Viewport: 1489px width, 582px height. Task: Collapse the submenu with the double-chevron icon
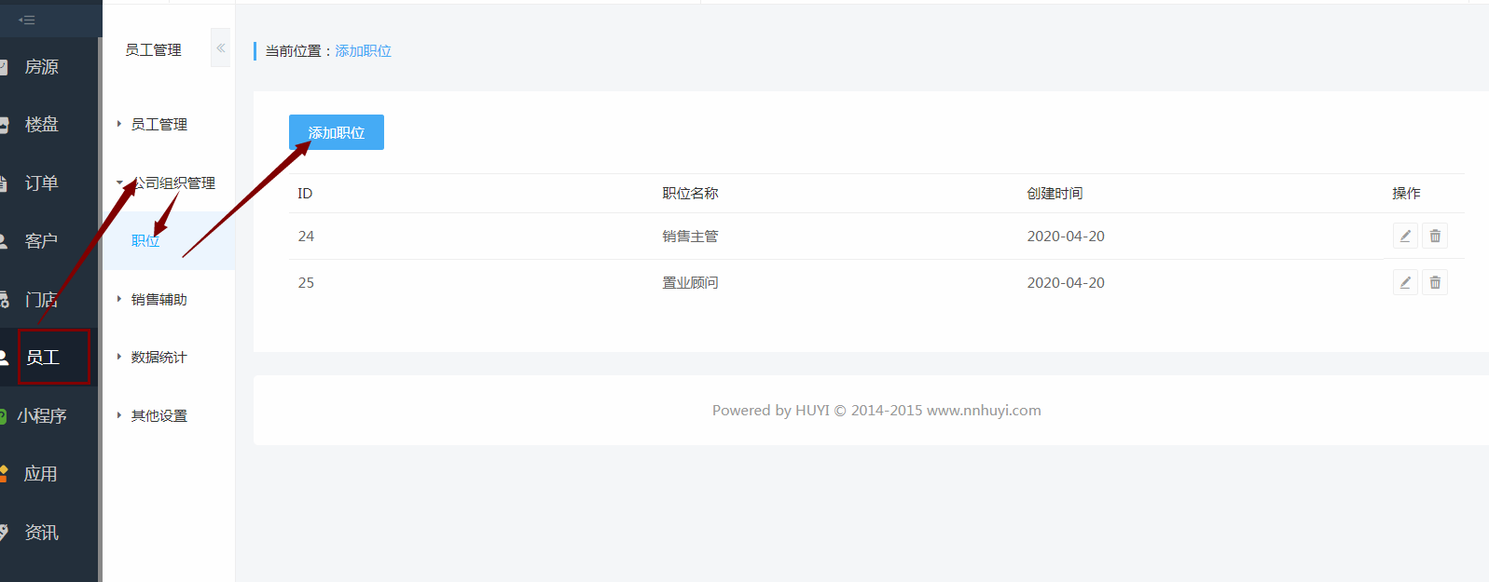coord(221,48)
